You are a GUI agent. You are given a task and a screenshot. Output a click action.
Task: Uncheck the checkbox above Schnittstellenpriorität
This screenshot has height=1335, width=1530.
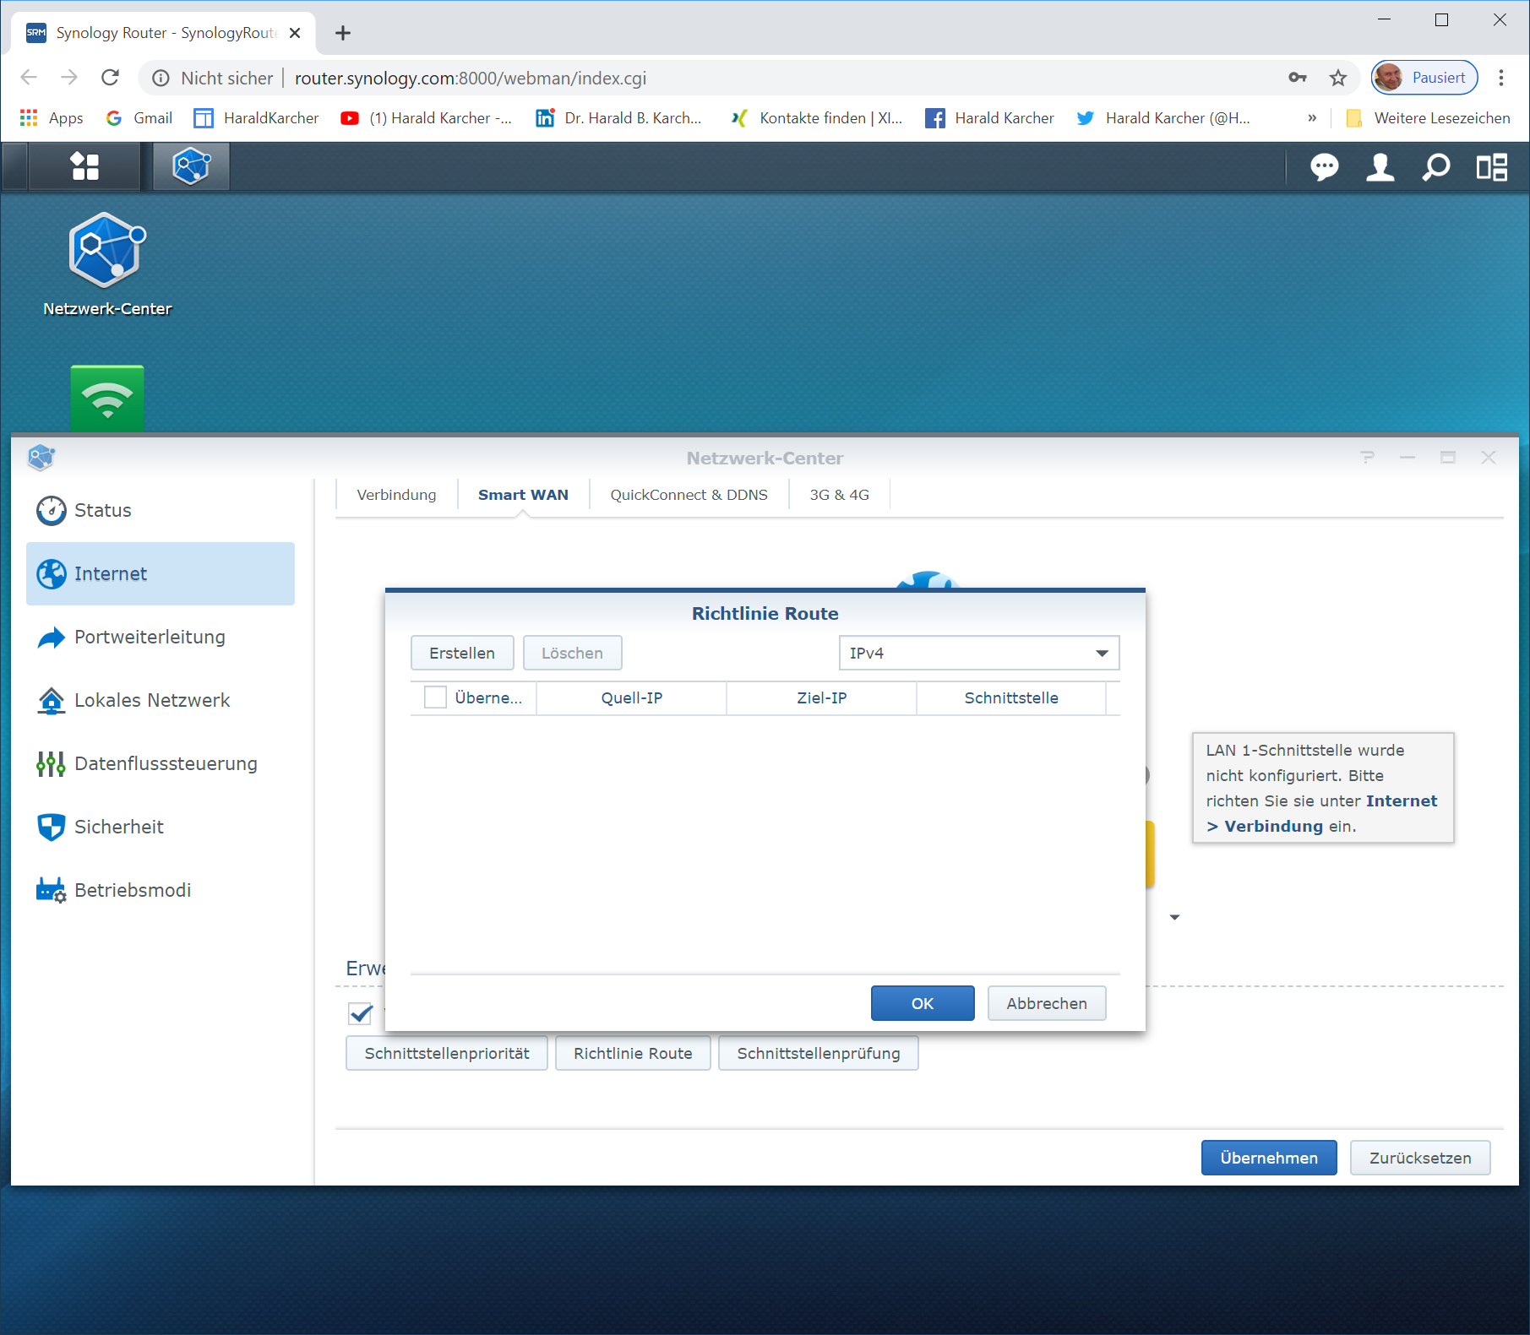pos(361,1012)
